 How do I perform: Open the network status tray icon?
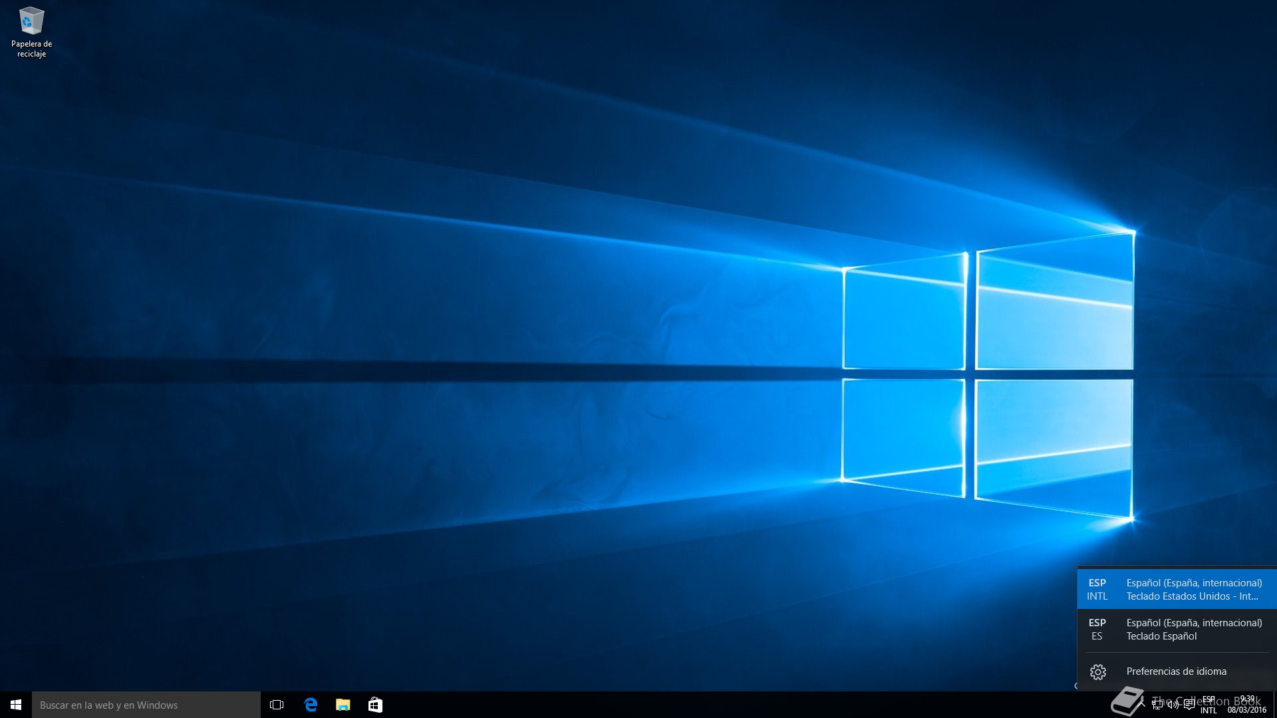pyautogui.click(x=1157, y=705)
